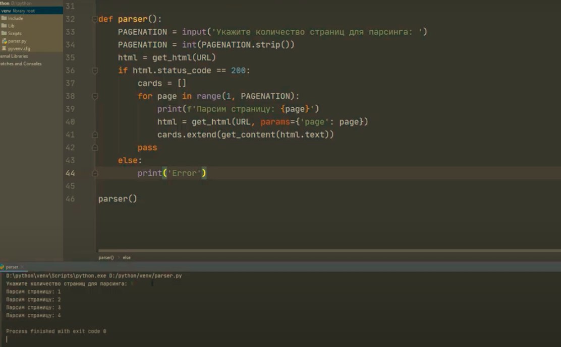561x347 pixels.
Task: Click 'Process finished with exit code 0'
Action: (x=56, y=331)
